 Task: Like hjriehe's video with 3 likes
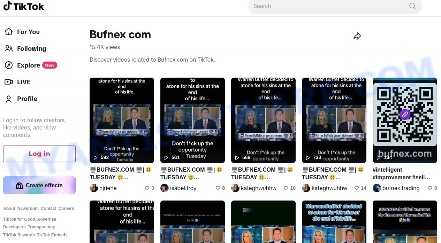(x=147, y=188)
